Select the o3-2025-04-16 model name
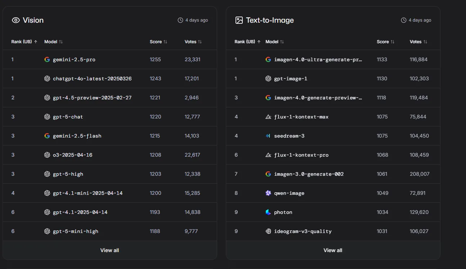 [73, 155]
